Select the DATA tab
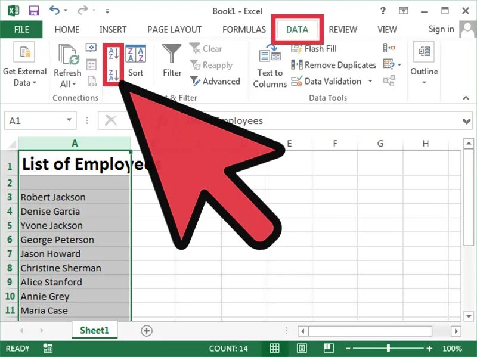The image size is (477, 357). click(297, 29)
